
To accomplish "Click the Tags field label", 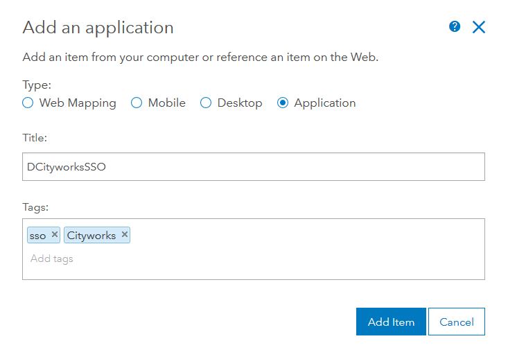I will (35, 207).
